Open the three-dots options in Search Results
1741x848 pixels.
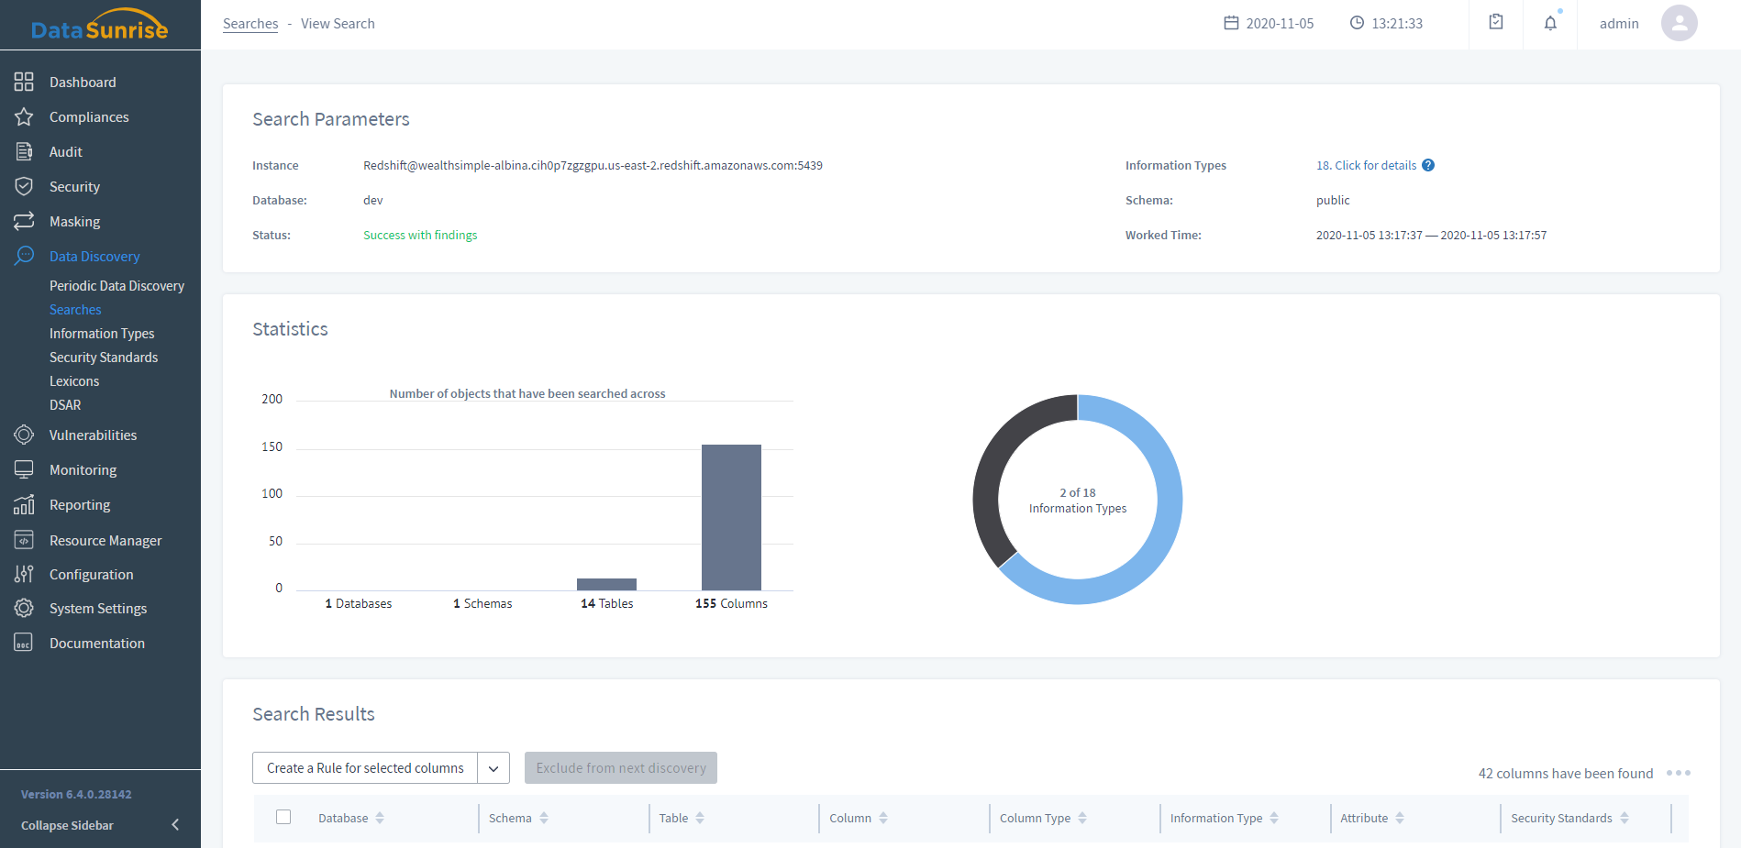1678,773
